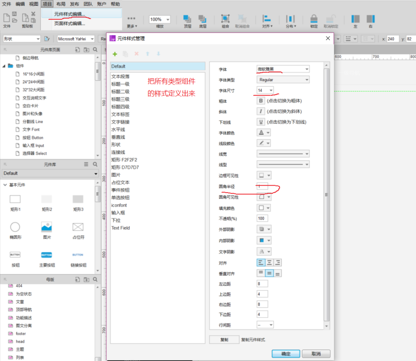Set 垂直对齐 to middle

click(x=269, y=273)
